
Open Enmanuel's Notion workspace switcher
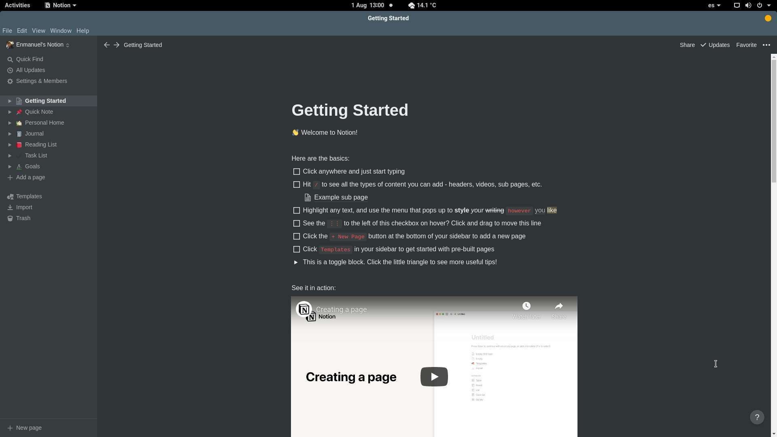[38, 45]
